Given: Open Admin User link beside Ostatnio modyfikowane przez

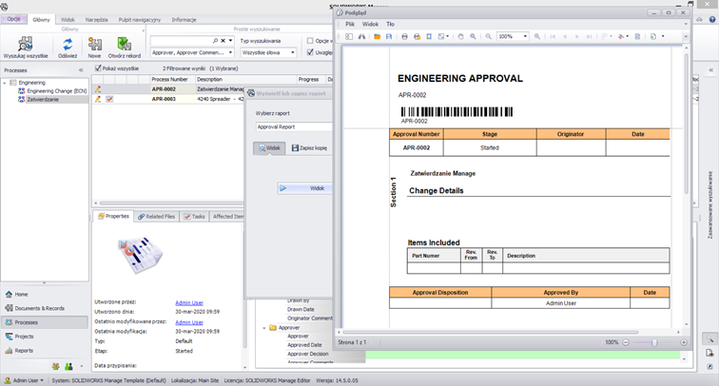Looking at the screenshot, I should point(189,322).
